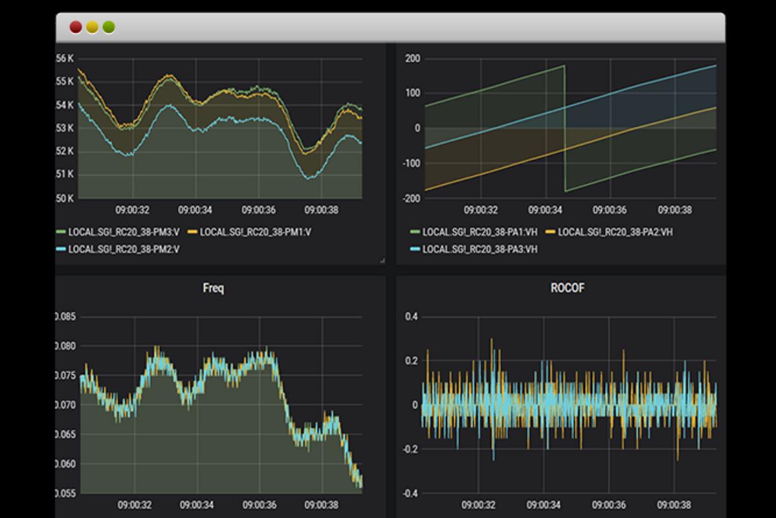Click the orange line swatch beside PM1:V

click(x=192, y=232)
